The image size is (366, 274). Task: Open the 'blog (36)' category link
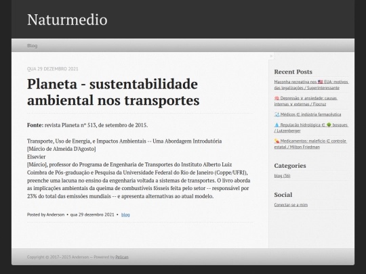pos(282,176)
